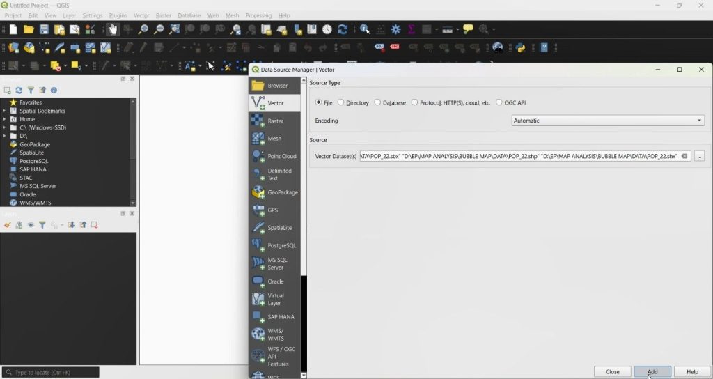Open the attribute table dropdown arrow
Screen dimensions: 713x379
click(x=437, y=29)
